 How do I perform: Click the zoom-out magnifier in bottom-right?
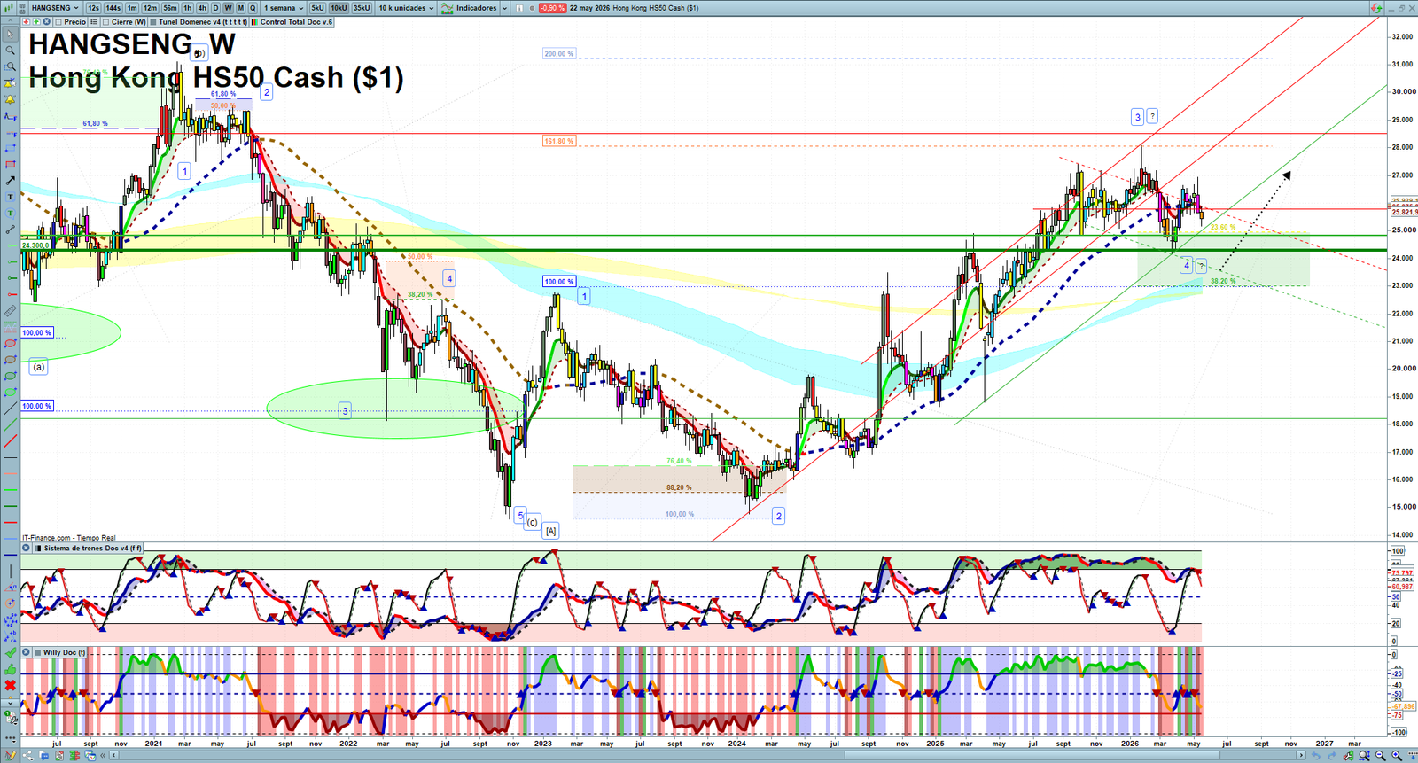tap(1380, 755)
